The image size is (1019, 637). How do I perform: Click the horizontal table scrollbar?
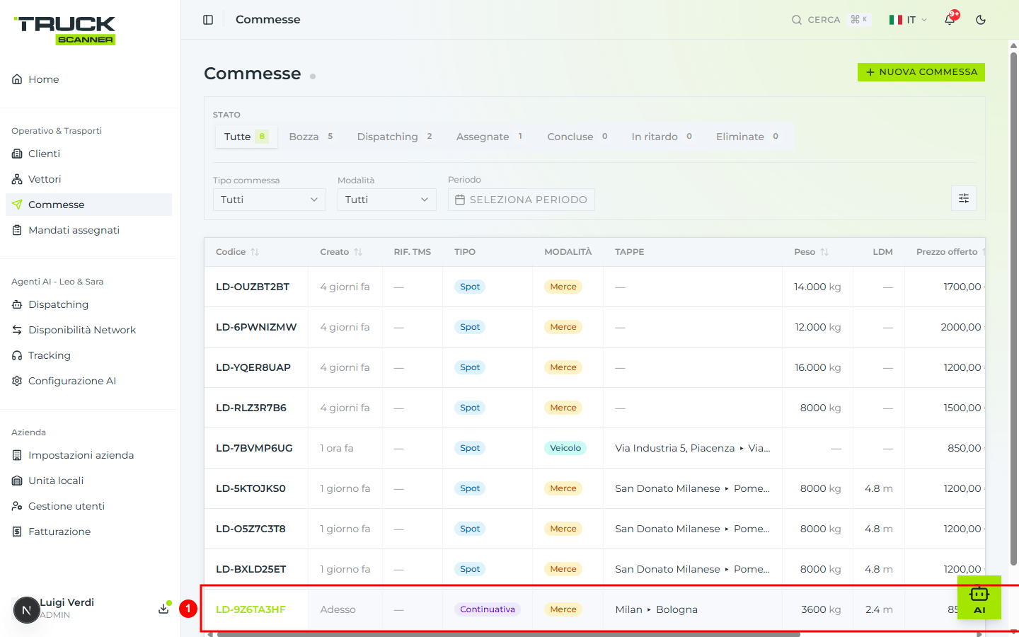click(x=509, y=634)
